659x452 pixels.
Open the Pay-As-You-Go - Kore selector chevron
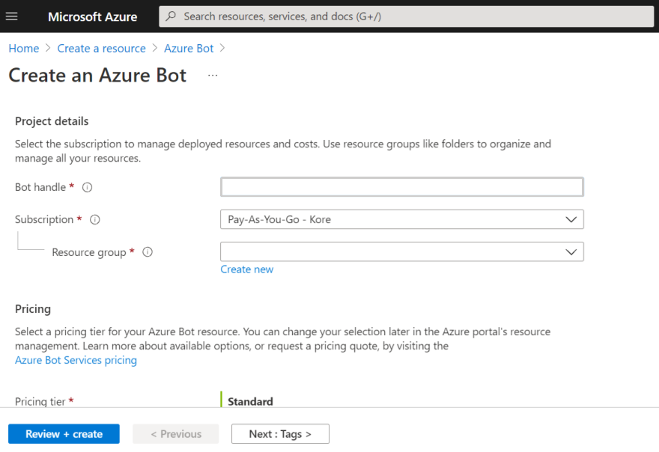tap(572, 219)
